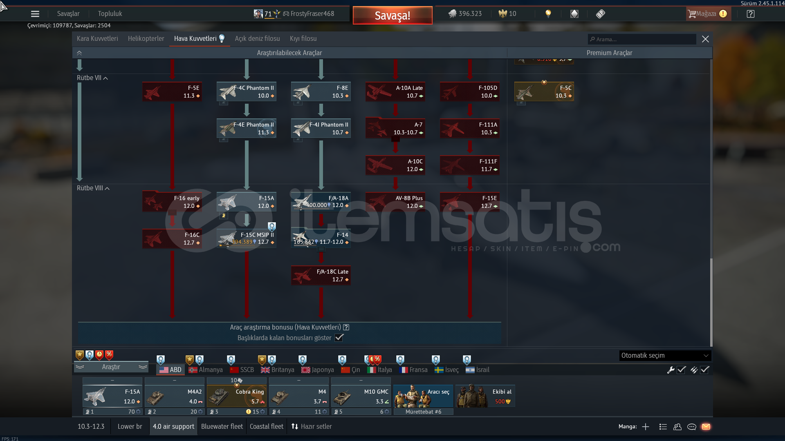The height and width of the screenshot is (441, 785).
Task: Select Almanya nation
Action: [x=206, y=370]
